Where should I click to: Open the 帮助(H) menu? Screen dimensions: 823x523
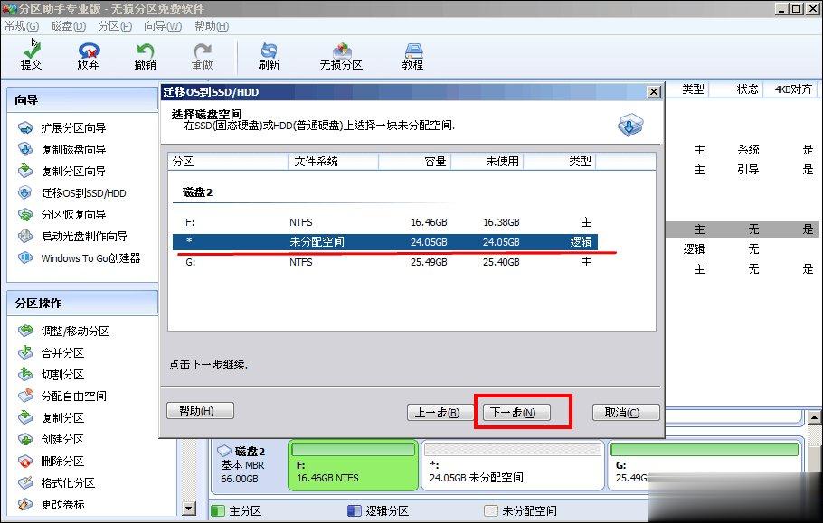click(212, 25)
